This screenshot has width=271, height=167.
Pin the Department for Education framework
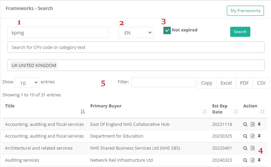[x=259, y=136]
